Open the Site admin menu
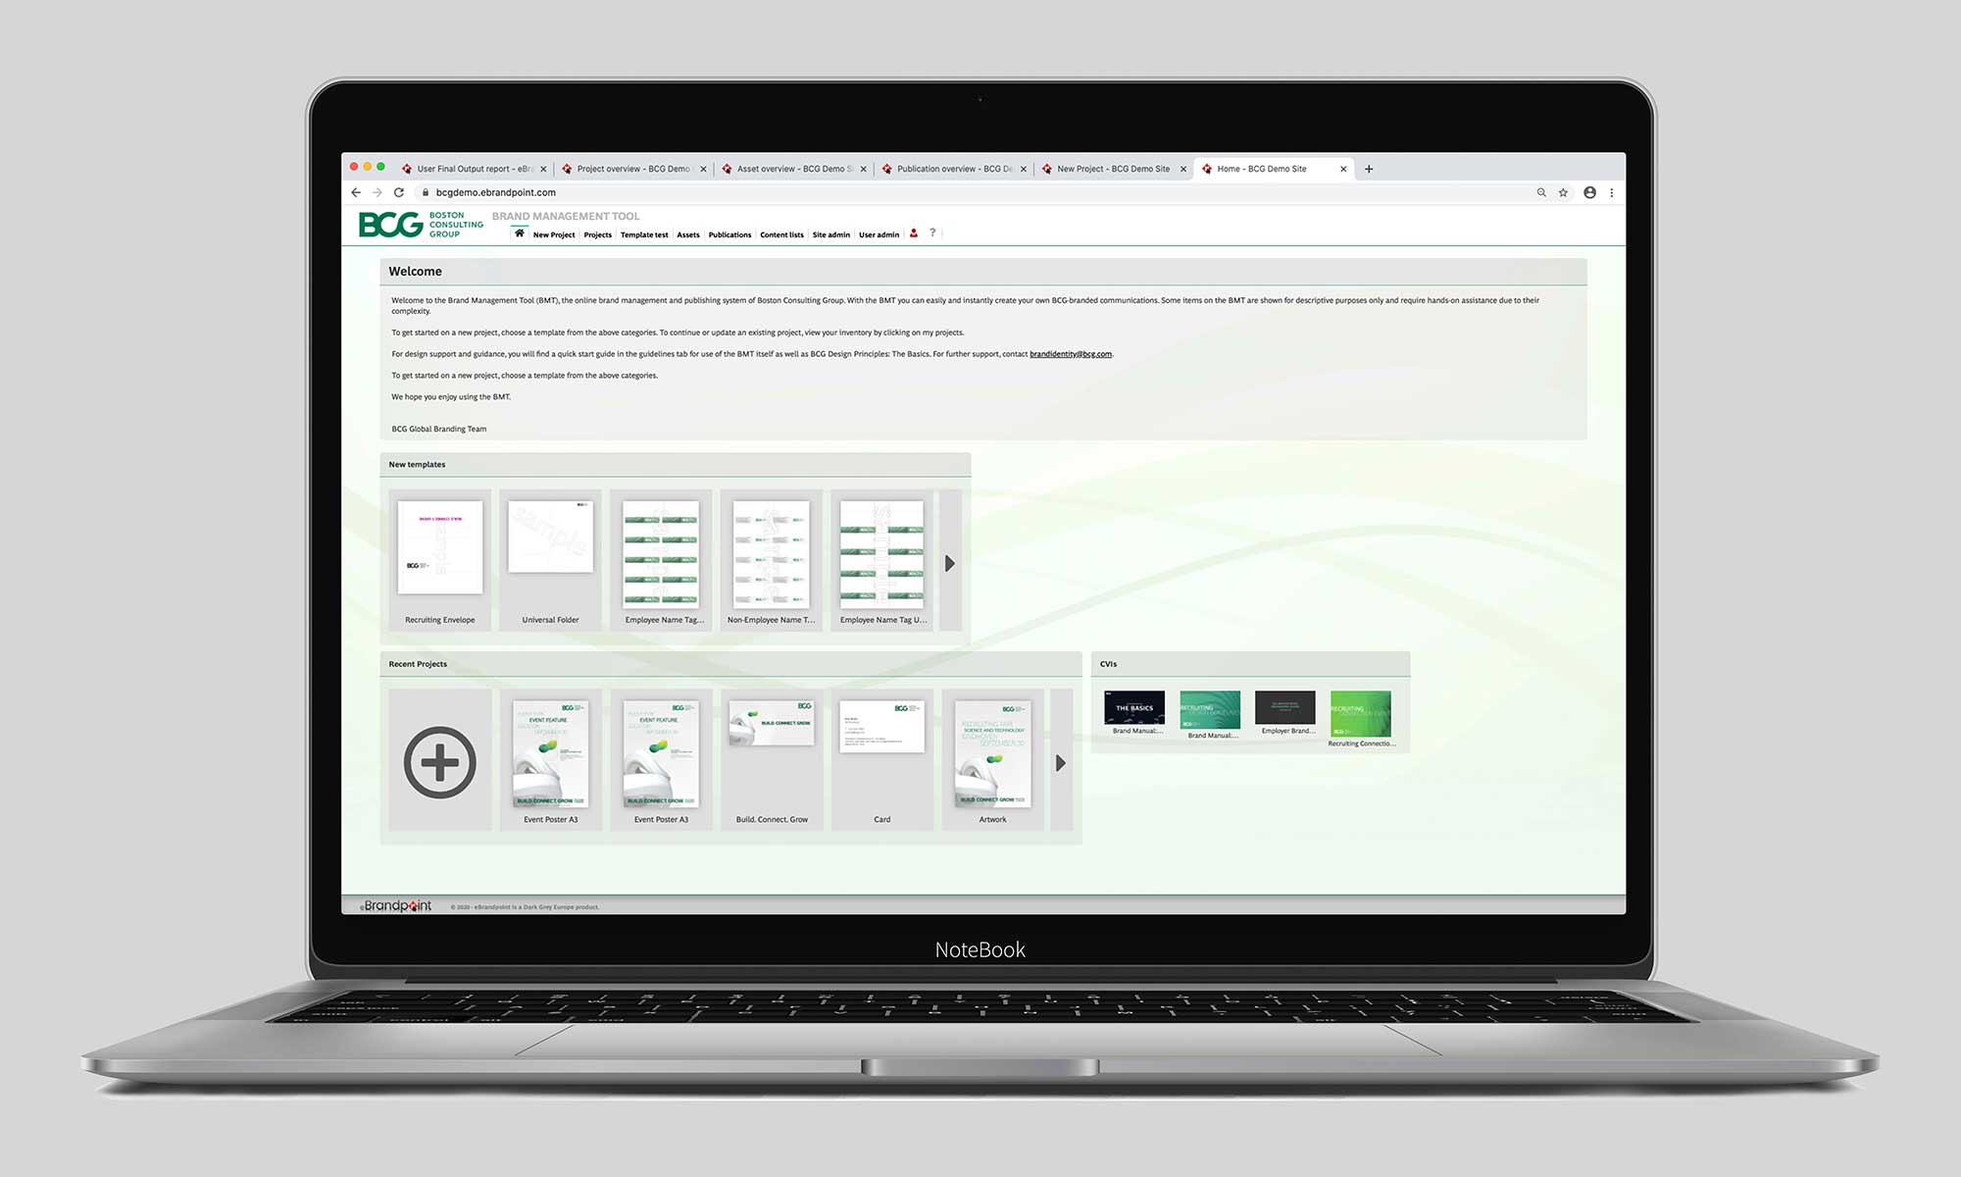 [x=830, y=235]
